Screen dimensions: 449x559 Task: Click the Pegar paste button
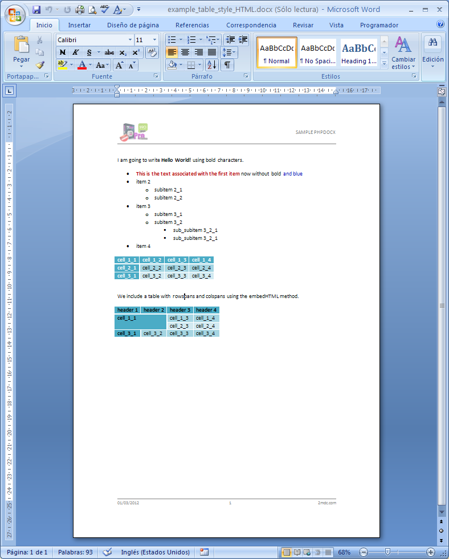[x=22, y=52]
